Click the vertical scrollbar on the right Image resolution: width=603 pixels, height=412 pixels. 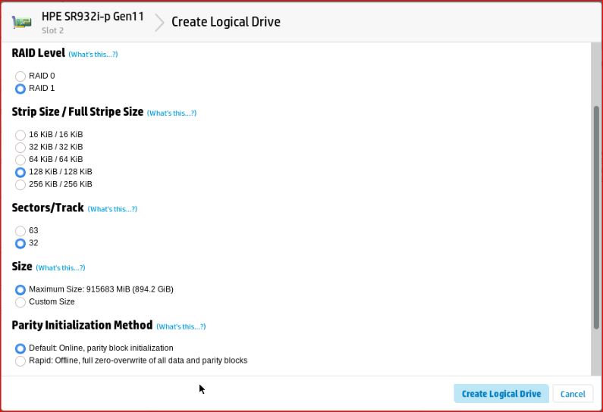(x=596, y=216)
